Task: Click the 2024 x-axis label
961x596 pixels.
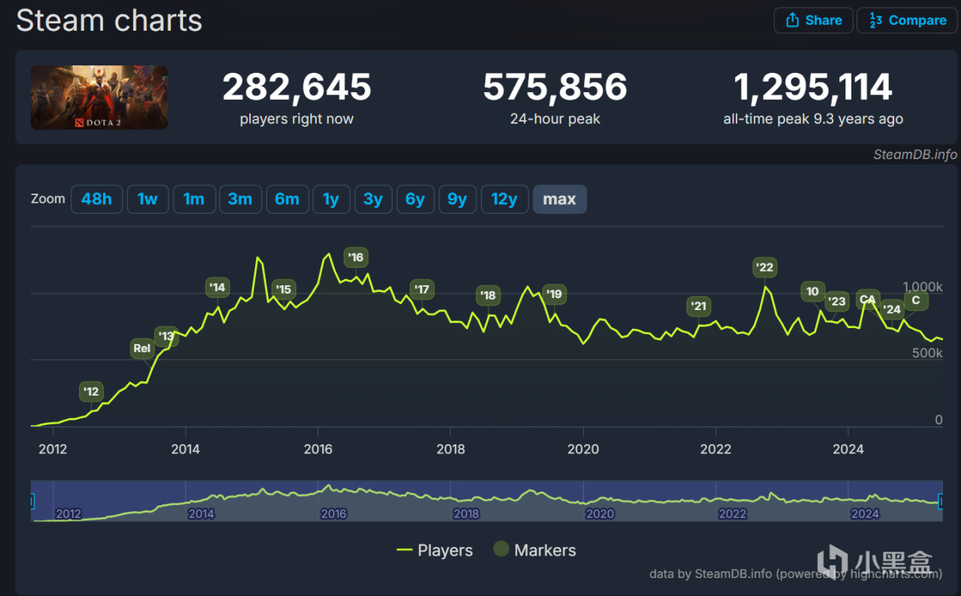Action: click(x=848, y=449)
